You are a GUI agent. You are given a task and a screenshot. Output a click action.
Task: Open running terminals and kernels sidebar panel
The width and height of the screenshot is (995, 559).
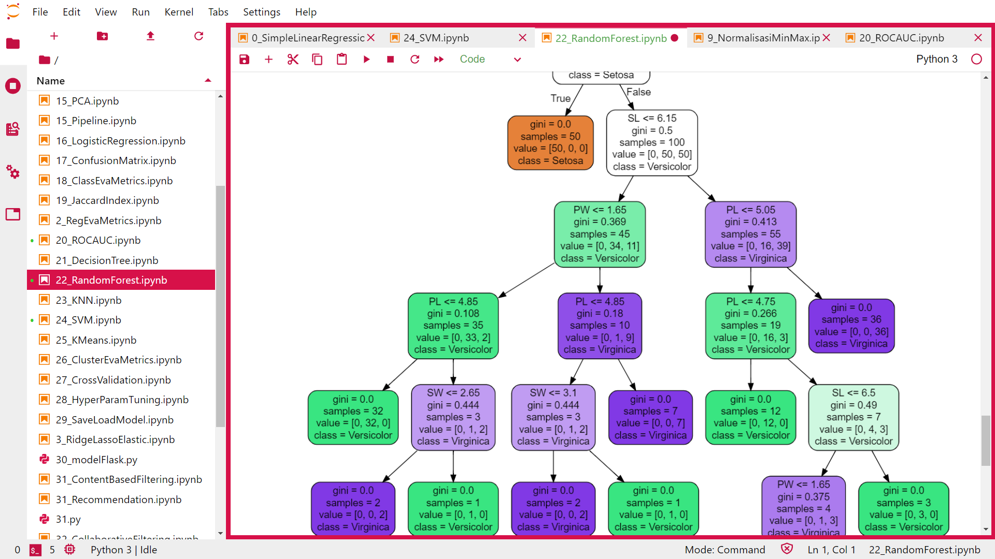pos(13,86)
